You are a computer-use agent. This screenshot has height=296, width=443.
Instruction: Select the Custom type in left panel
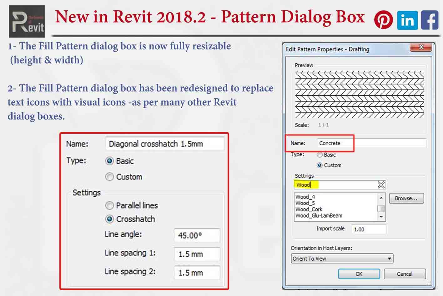coord(109,177)
